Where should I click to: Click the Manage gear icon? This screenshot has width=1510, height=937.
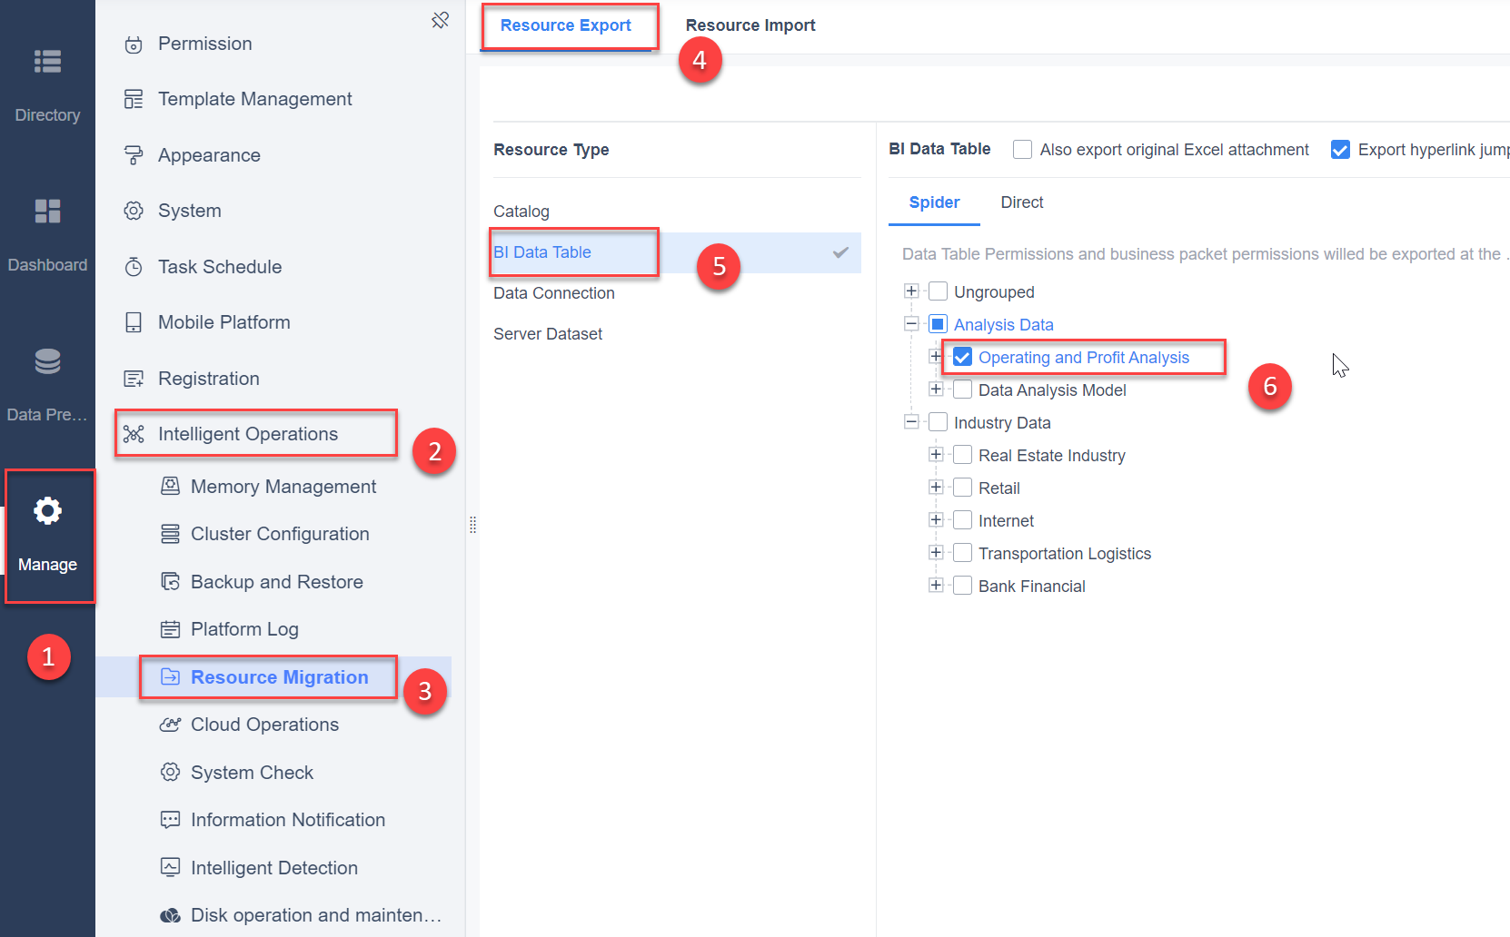click(x=47, y=510)
